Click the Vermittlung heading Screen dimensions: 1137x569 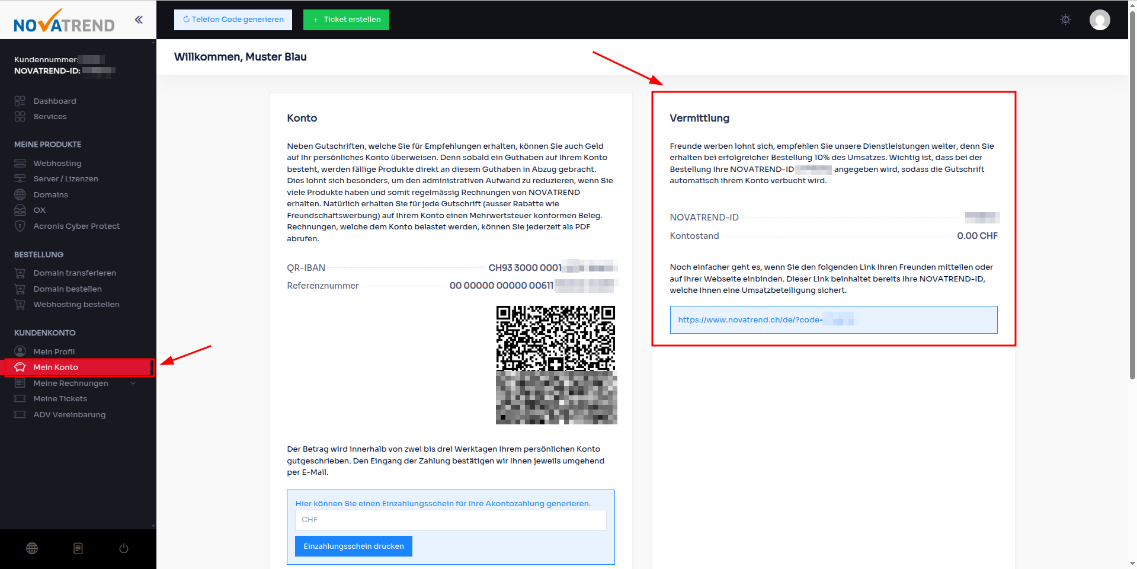[699, 118]
